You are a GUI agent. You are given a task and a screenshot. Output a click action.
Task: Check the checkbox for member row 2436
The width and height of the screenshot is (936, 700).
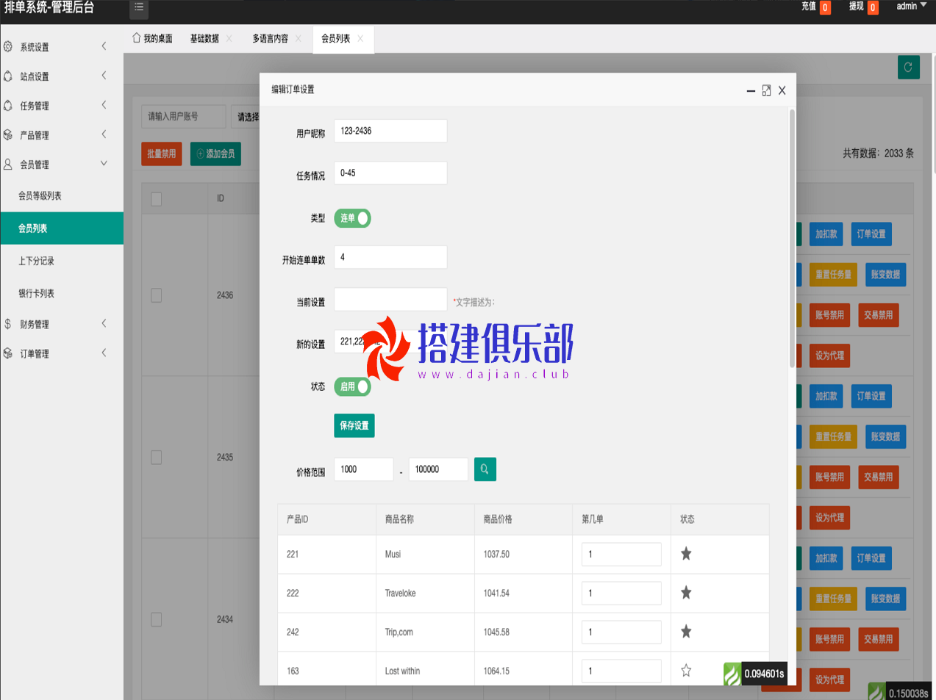click(x=157, y=295)
